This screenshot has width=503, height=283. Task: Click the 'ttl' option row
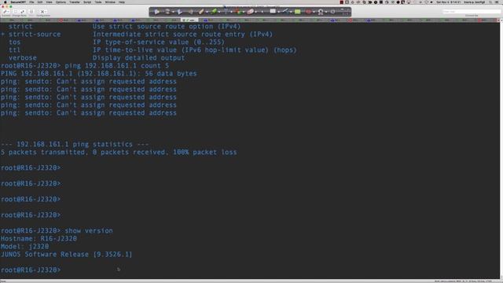pyautogui.click(x=152, y=50)
